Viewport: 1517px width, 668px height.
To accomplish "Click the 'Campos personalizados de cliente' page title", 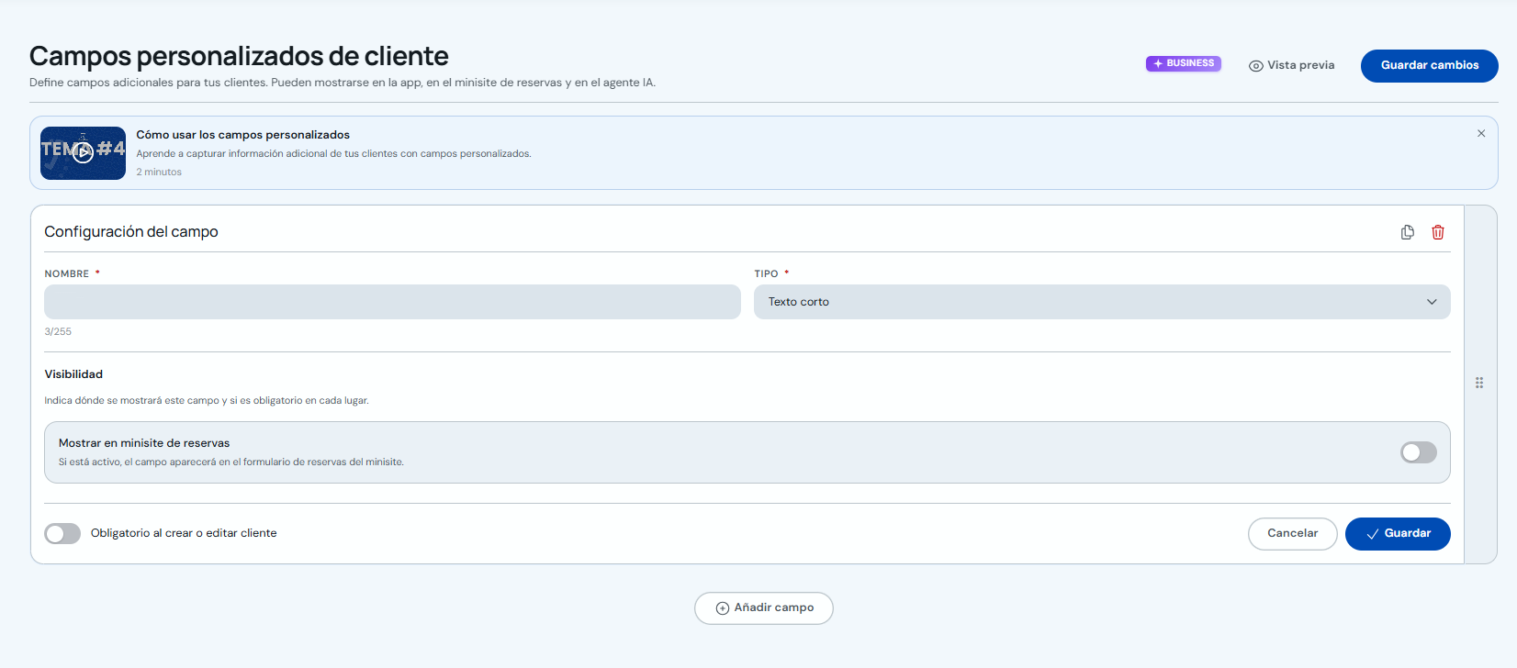I will (239, 57).
